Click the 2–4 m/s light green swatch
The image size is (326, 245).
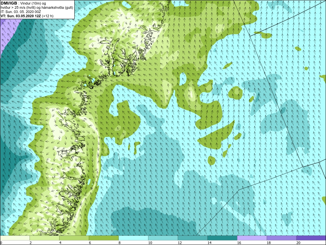pyautogui.click(x=44, y=238)
